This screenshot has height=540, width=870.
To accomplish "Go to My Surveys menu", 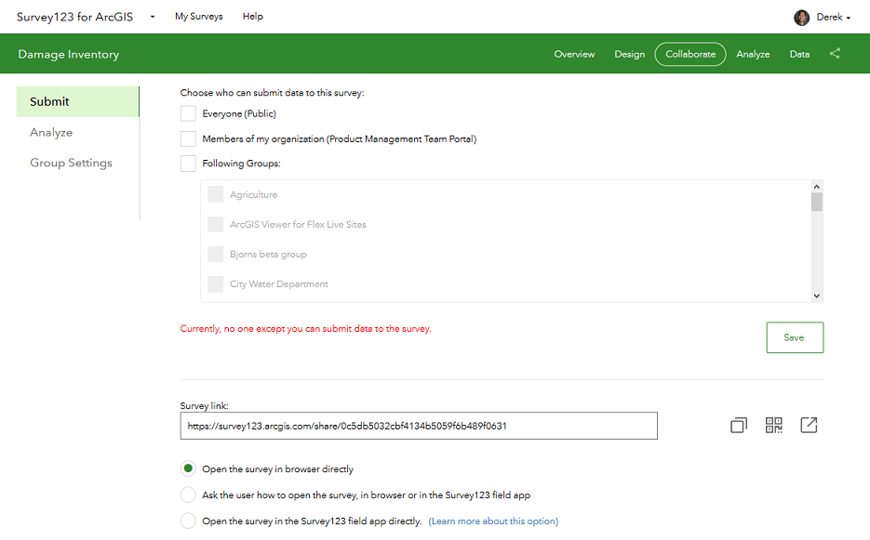I will click(199, 17).
